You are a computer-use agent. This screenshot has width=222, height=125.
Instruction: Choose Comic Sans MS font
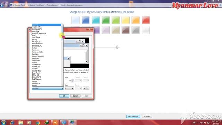click(38, 56)
